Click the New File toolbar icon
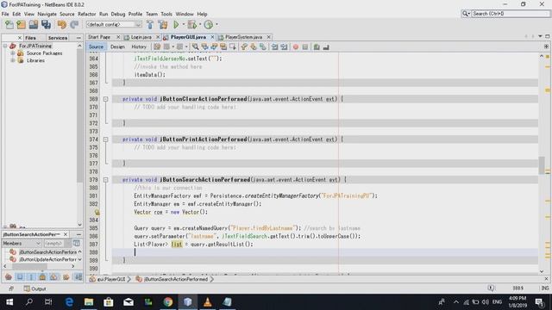Screen dimensions: 552x310 tap(9, 25)
